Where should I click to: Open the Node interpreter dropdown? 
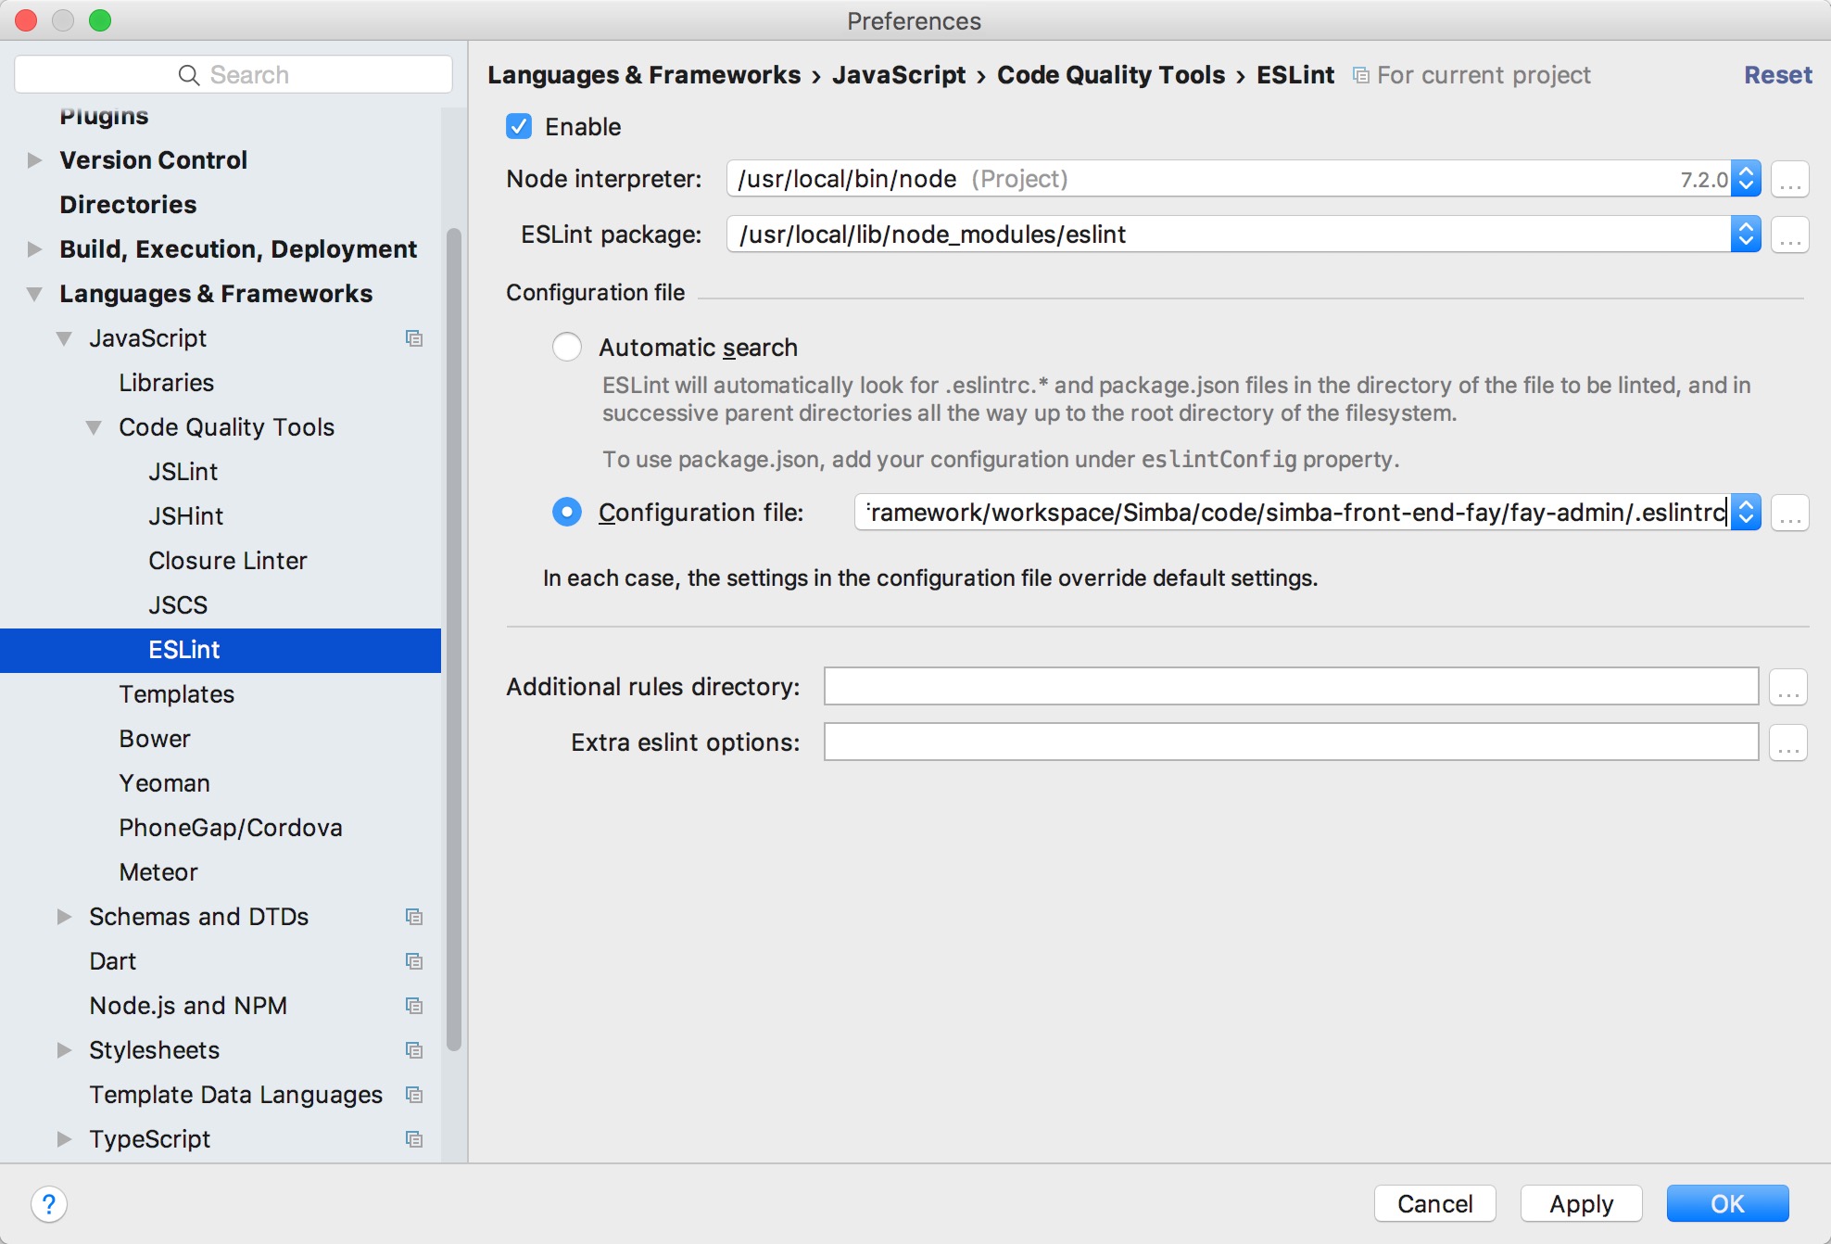[1746, 179]
